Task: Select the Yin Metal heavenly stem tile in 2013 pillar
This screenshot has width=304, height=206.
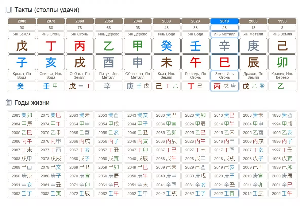Action: [x=224, y=46]
